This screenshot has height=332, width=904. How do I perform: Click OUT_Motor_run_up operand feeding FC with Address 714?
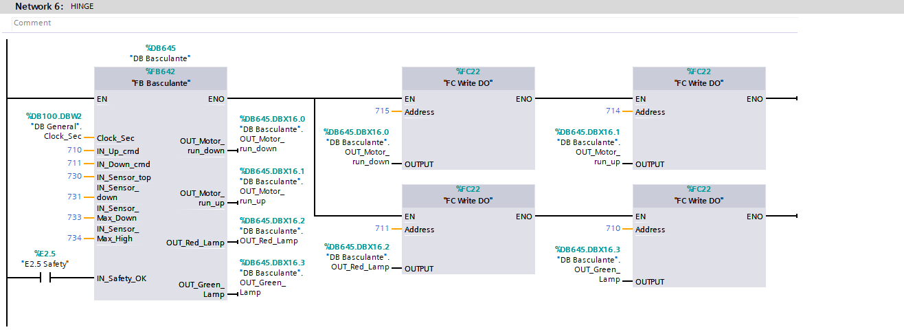[587, 146]
